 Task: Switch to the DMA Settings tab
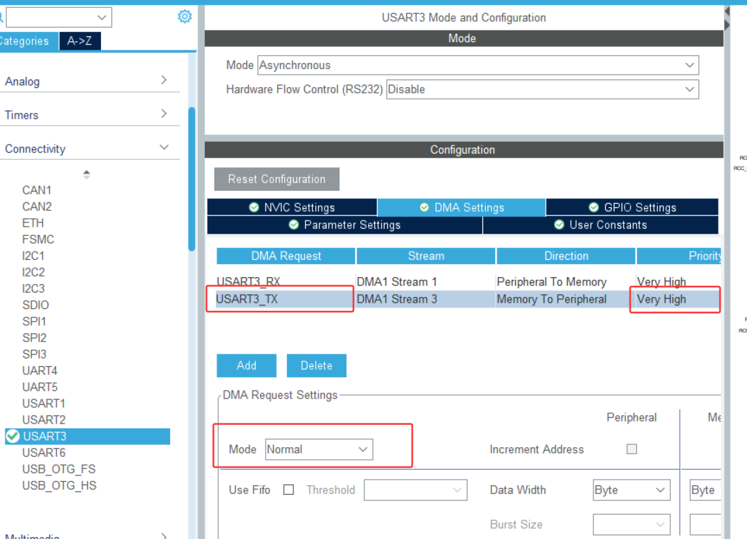[x=461, y=207]
